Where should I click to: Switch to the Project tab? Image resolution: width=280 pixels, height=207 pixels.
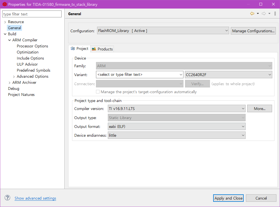pos(79,49)
